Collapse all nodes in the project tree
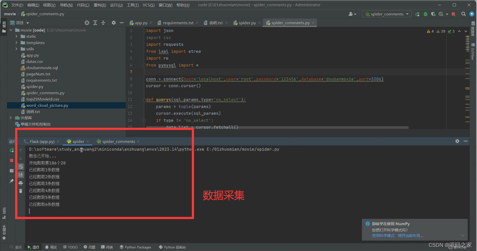 tap(103, 23)
